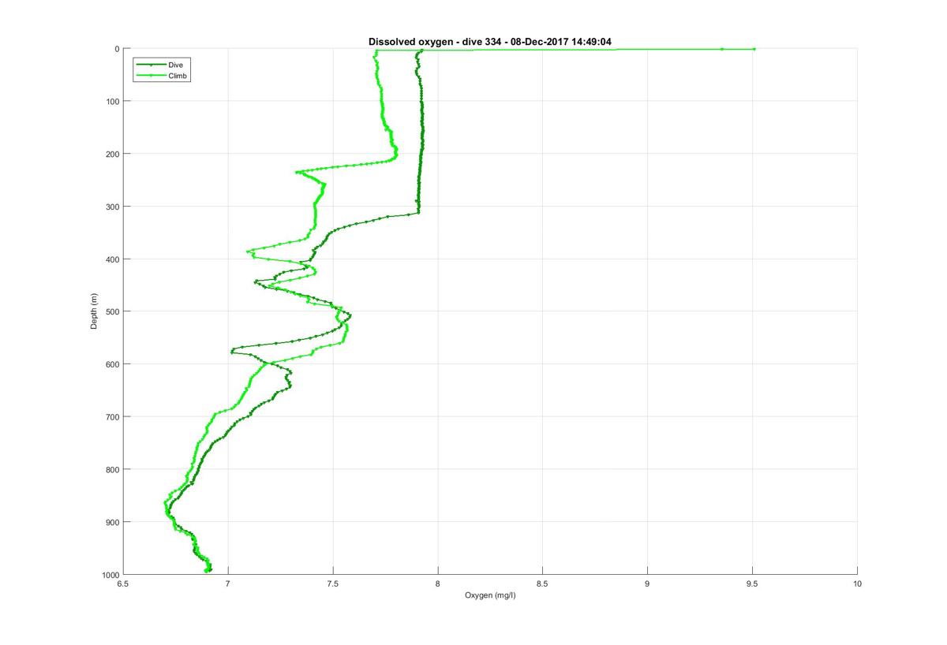This screenshot has height=645, width=947.
Task: Click x-axis tick label 8
Action: pyautogui.click(x=437, y=583)
